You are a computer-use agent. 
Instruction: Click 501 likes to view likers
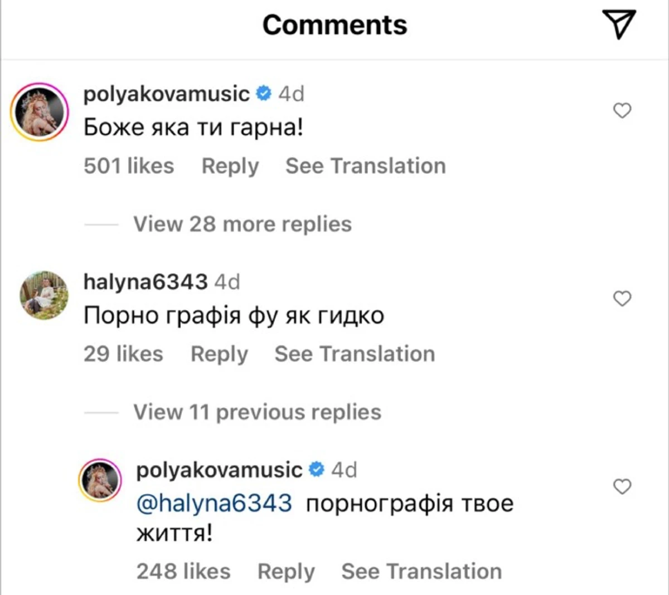pyautogui.click(x=128, y=165)
